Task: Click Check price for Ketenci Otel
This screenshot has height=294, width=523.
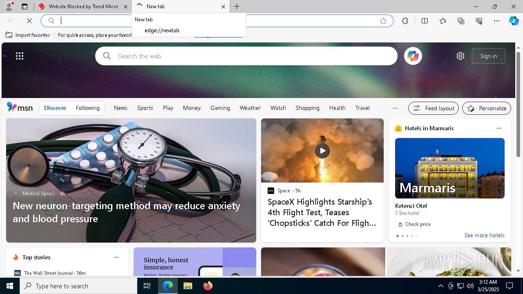Action: click(414, 224)
